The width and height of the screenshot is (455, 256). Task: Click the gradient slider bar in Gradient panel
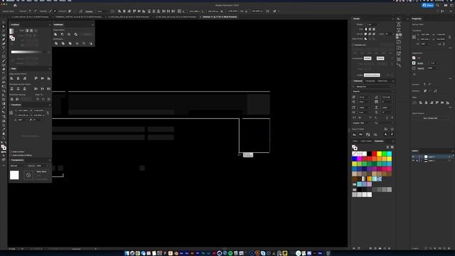coord(28,52)
